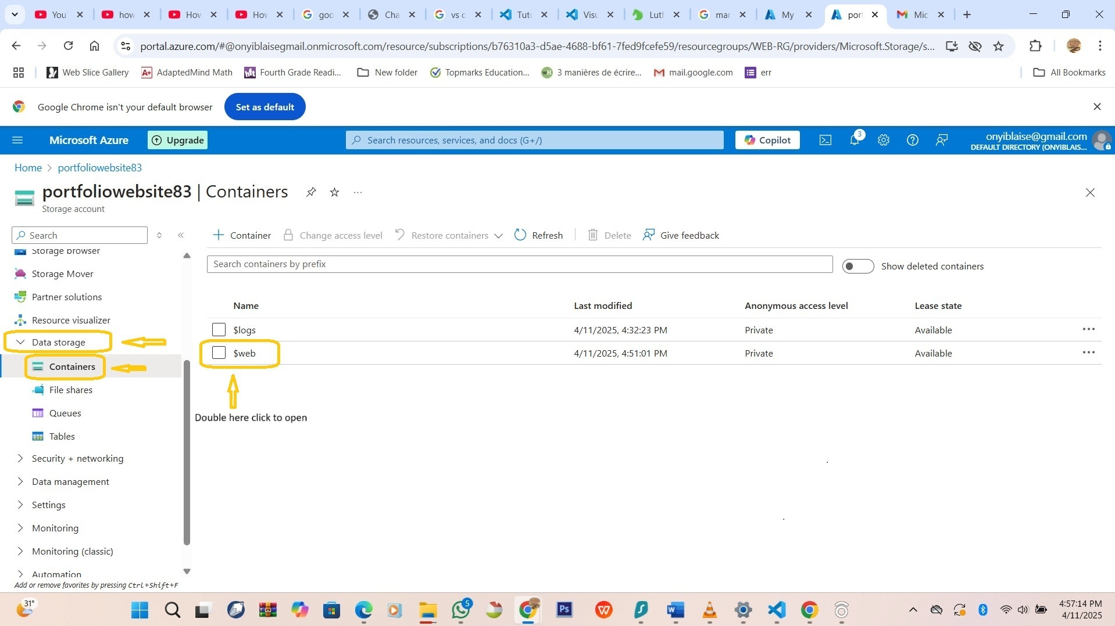The image size is (1115, 626).
Task: Focus the Azure global search box
Action: coord(534,140)
